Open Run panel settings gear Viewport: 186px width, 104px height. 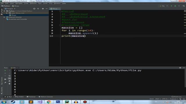pyautogui.click(x=180, y=68)
